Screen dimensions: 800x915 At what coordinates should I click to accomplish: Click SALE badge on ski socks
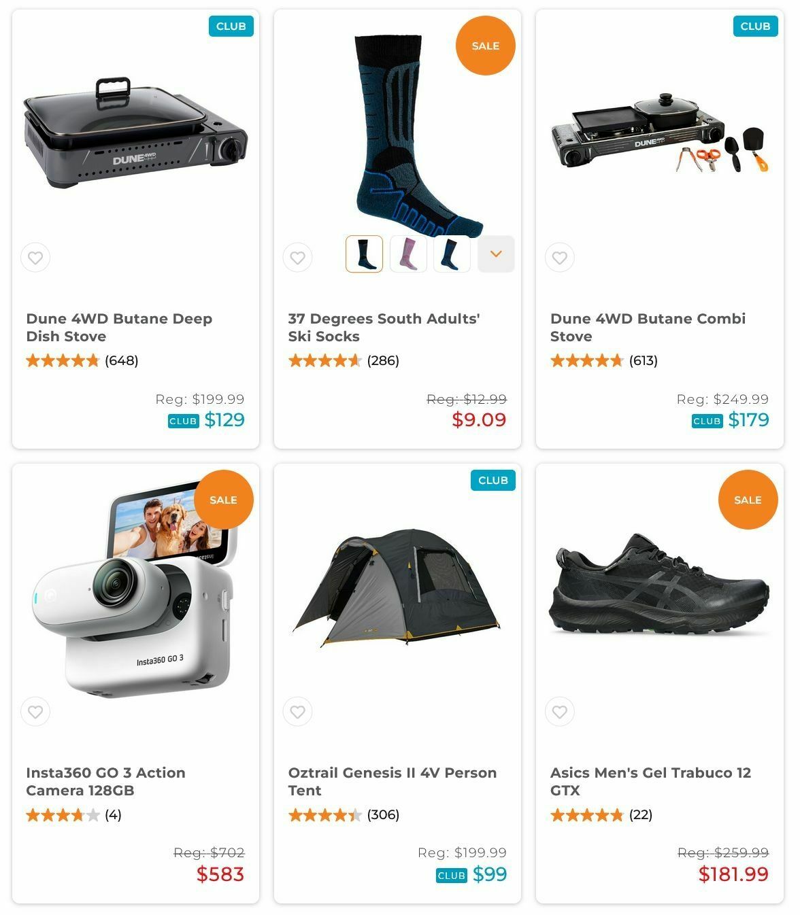coord(486,46)
